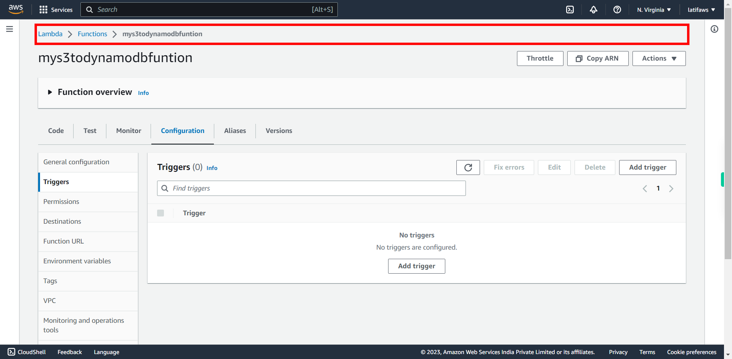Select all triggers checkbox
The image size is (732, 359).
point(161,213)
